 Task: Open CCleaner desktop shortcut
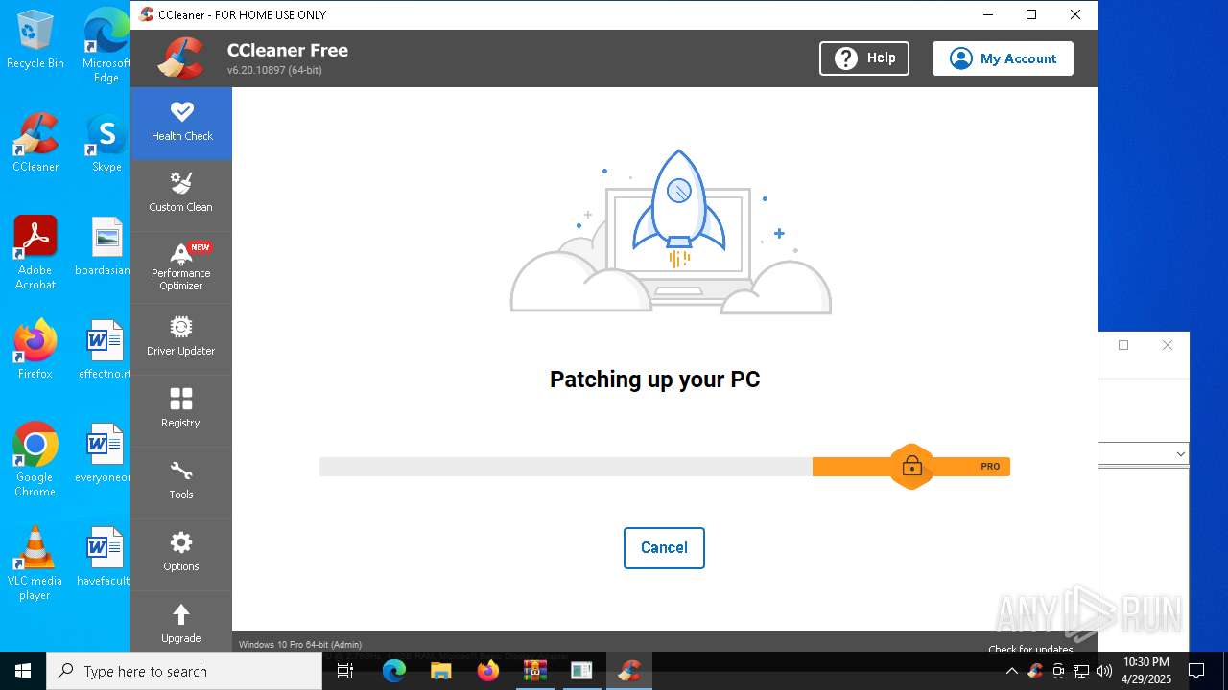tap(35, 143)
